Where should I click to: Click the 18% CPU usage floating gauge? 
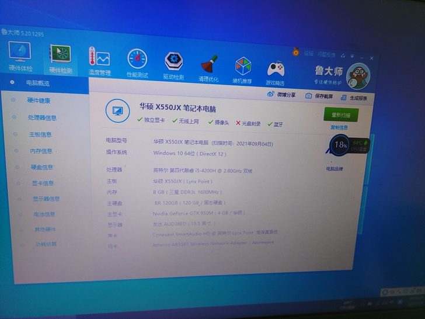click(340, 144)
